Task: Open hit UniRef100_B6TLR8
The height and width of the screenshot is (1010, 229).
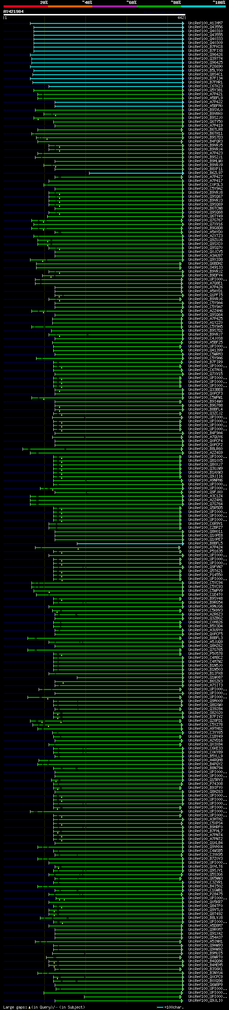Action: point(205,129)
